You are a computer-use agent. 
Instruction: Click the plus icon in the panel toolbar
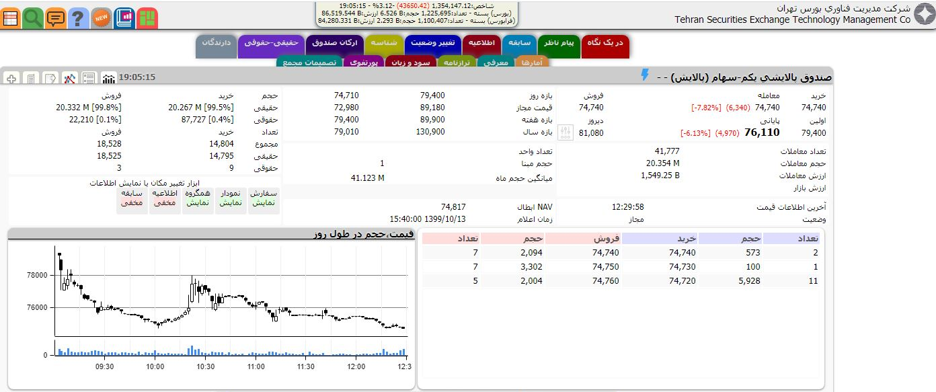coord(11,79)
